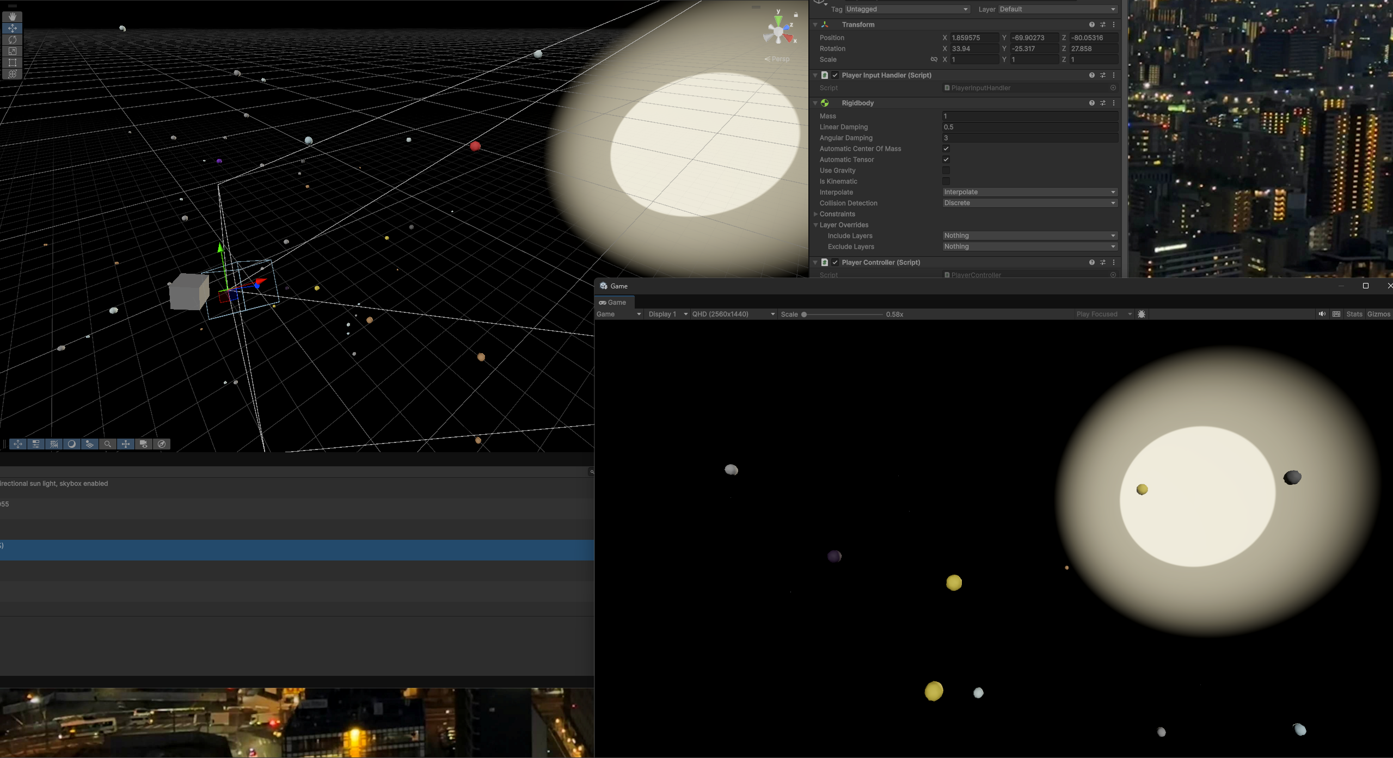The image size is (1393, 758).
Task: Toggle scene lighting icon in Scene view toolbar
Action: [72, 444]
